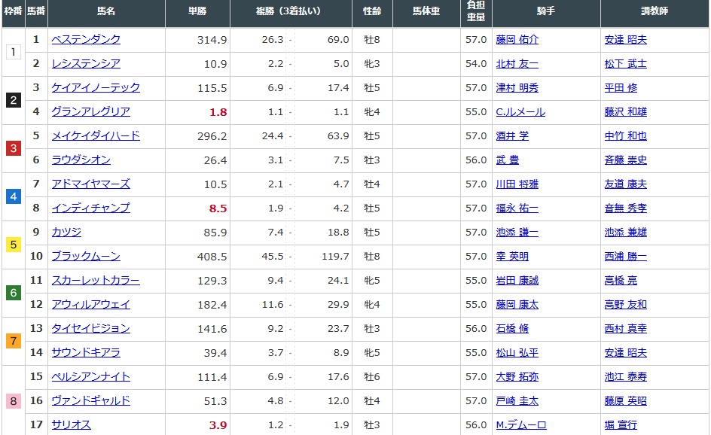The image size is (711, 435).
Task: Select the horse レシステンシア
Action: point(86,64)
